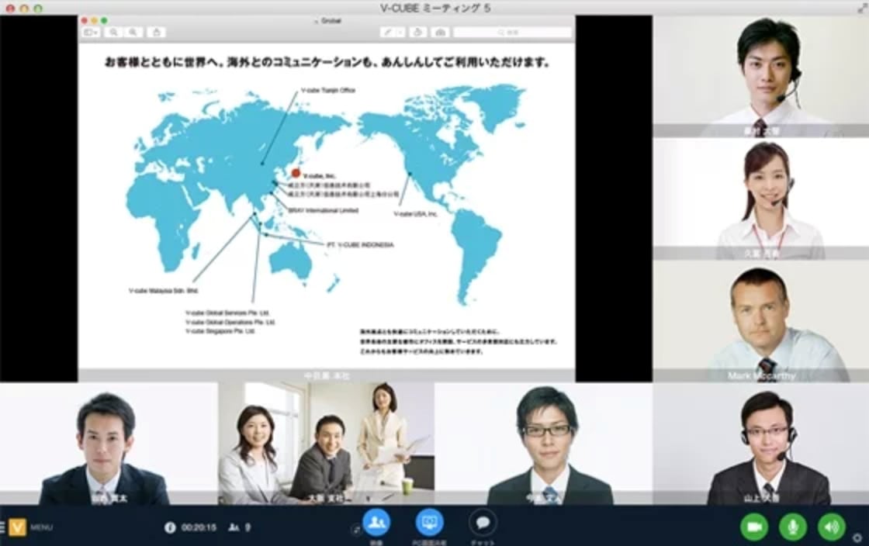Viewport: 869px width, 546px height.
Task: Select the bottom-left man in suit video
Action: pyautogui.click(x=109, y=444)
